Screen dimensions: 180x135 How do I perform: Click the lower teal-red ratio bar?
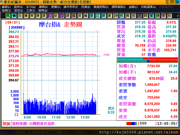147,61
